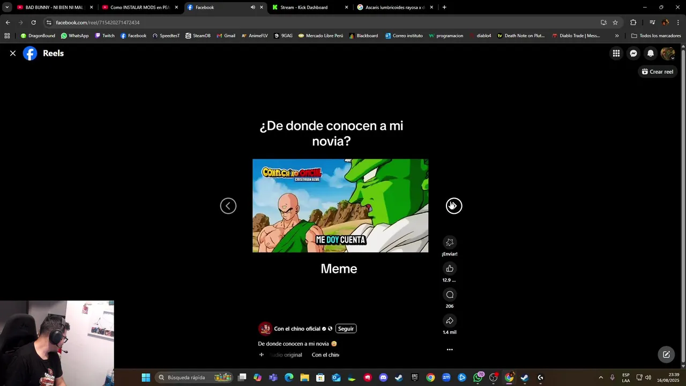This screenshot has height=386, width=686.
Task: Open File Explorer from taskbar
Action: [304, 377]
